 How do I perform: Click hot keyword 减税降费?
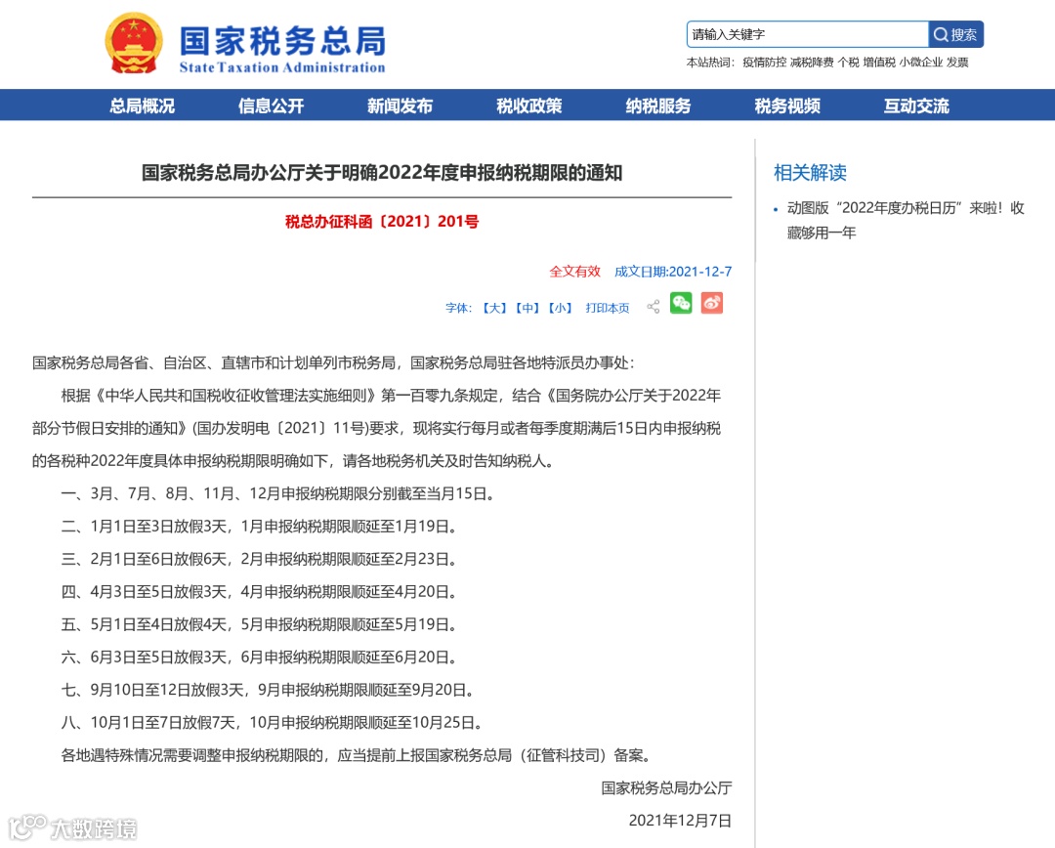pos(812,63)
